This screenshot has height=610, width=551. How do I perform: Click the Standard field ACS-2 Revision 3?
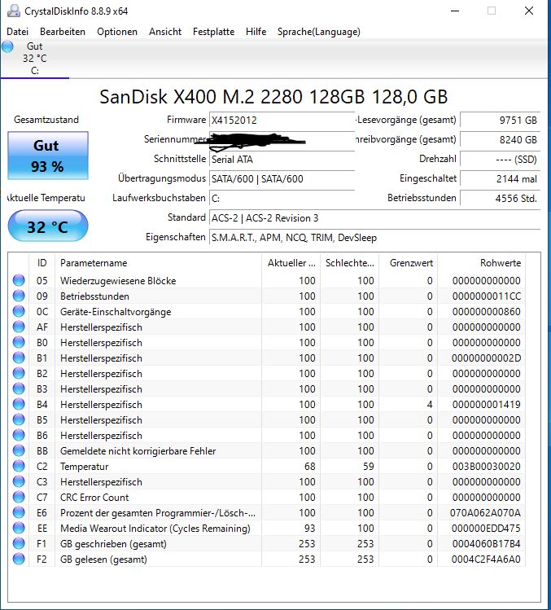(375, 218)
